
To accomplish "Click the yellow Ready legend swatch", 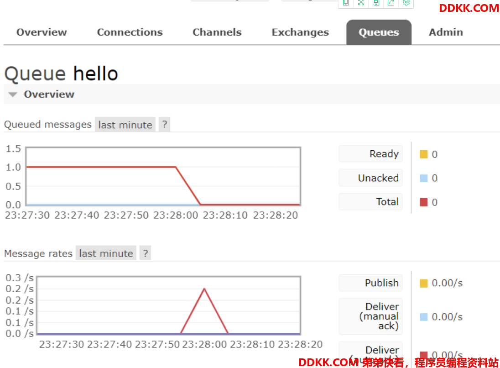I will 424,154.
